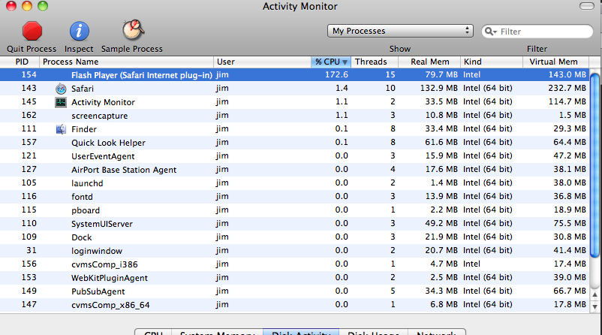Image resolution: width=602 pixels, height=335 pixels.
Task: Click the Activity Monitor icon in process list
Action: [x=61, y=102]
